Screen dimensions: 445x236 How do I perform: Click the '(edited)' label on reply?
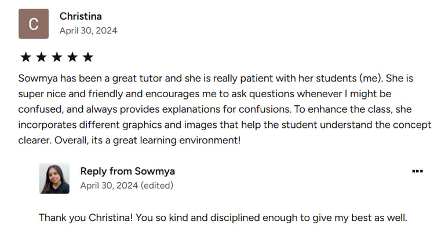click(157, 186)
